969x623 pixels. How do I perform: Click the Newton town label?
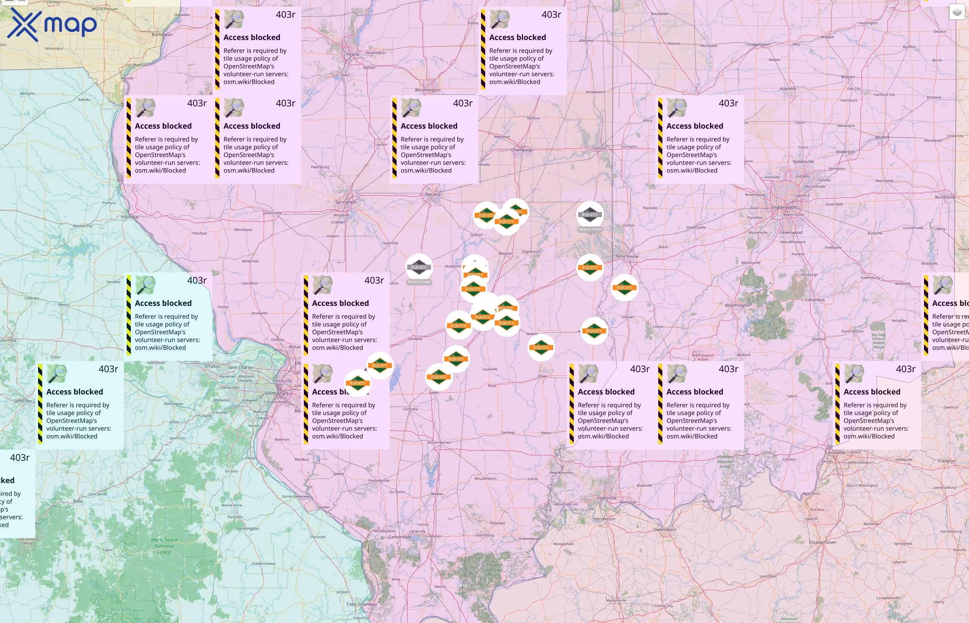532,334
